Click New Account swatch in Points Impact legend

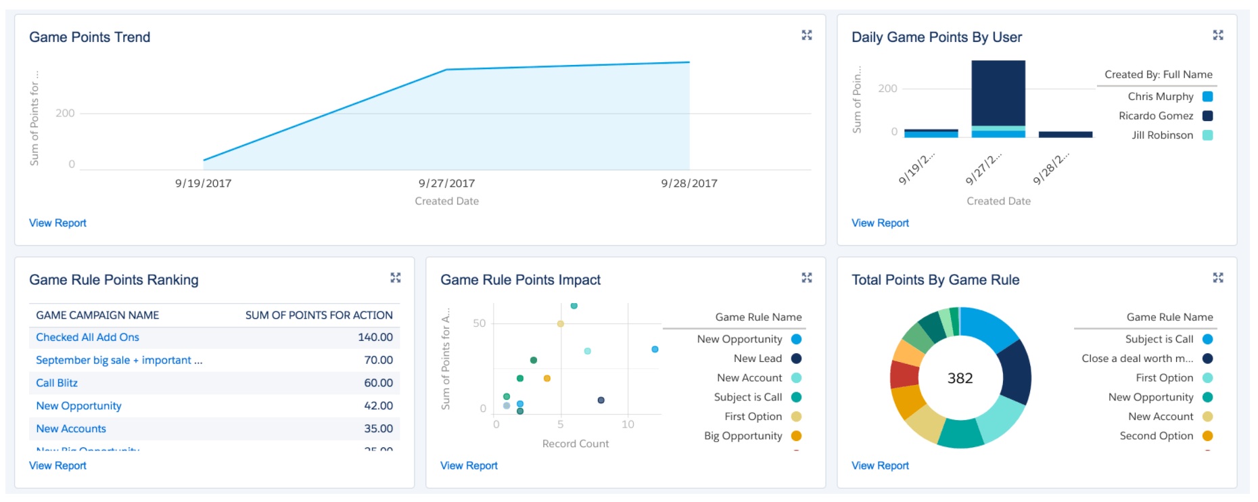coord(796,378)
